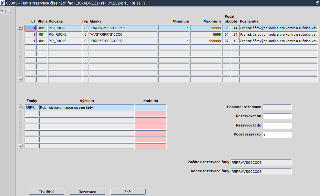Screen dimensions: 320x196
Task: Select the Nav radio button
Action: click(x=3, y=11)
